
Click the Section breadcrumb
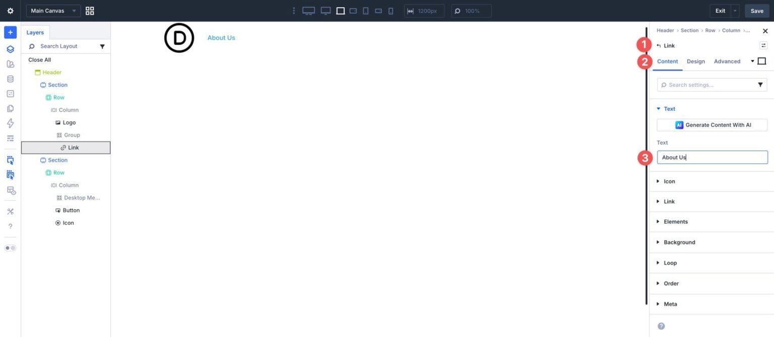point(689,31)
